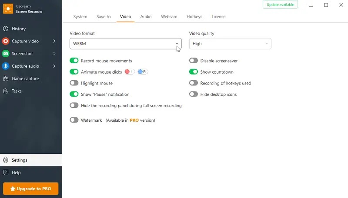This screenshot has height=198, width=348.
Task: Click the Tasks icon in sidebar
Action: click(x=6, y=91)
